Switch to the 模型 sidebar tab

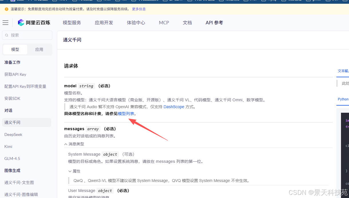pyautogui.click(x=15, y=49)
